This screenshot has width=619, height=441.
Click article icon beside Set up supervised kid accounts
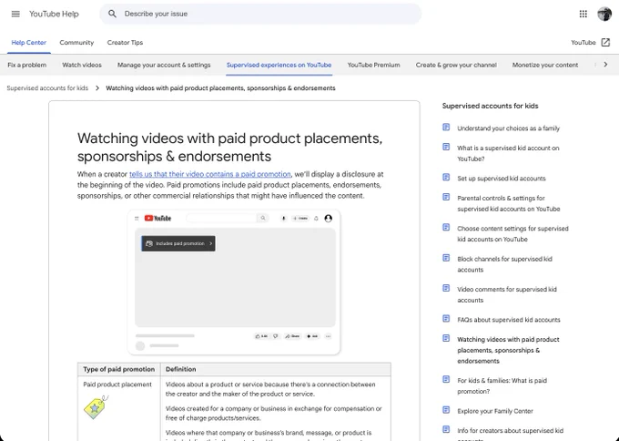click(446, 177)
